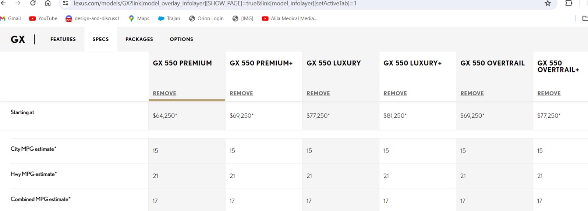The height and width of the screenshot is (211, 588).
Task: Go to browser home icon
Action: pyautogui.click(x=48, y=3)
